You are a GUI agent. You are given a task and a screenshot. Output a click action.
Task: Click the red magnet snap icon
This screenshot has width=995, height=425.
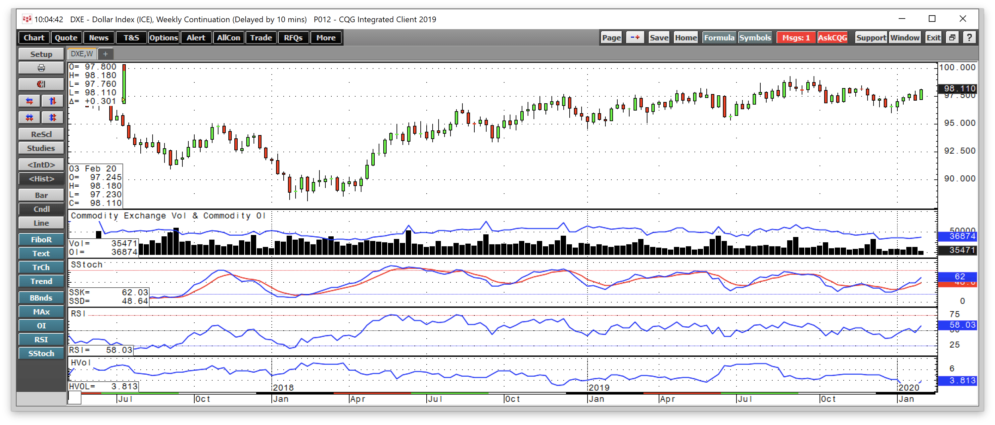[x=41, y=84]
